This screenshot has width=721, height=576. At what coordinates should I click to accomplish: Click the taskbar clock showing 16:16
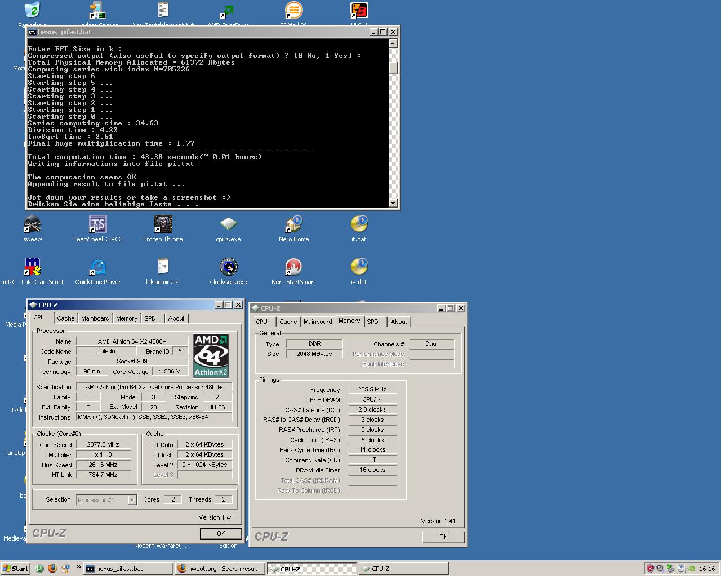(x=707, y=569)
